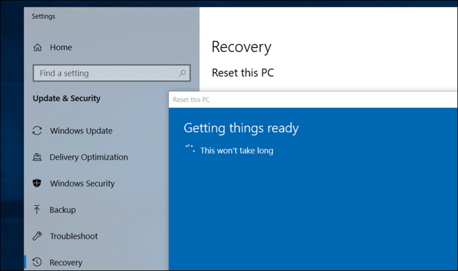Screen dimensions: 458x271
Task: Click the Windows Update sync arrows icon
Action: point(37,131)
